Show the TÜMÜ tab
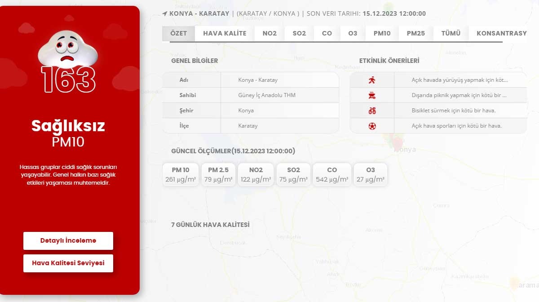Screen dimensions: 539x302 tap(451, 33)
